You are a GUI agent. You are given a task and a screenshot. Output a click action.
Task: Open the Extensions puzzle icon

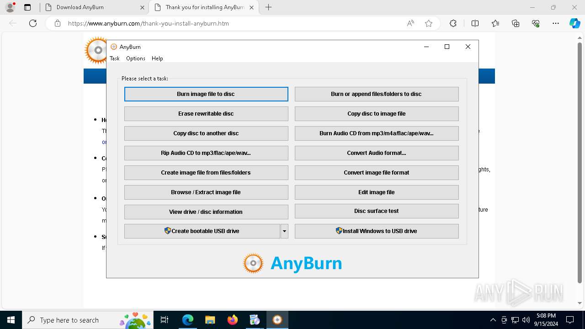pyautogui.click(x=453, y=23)
